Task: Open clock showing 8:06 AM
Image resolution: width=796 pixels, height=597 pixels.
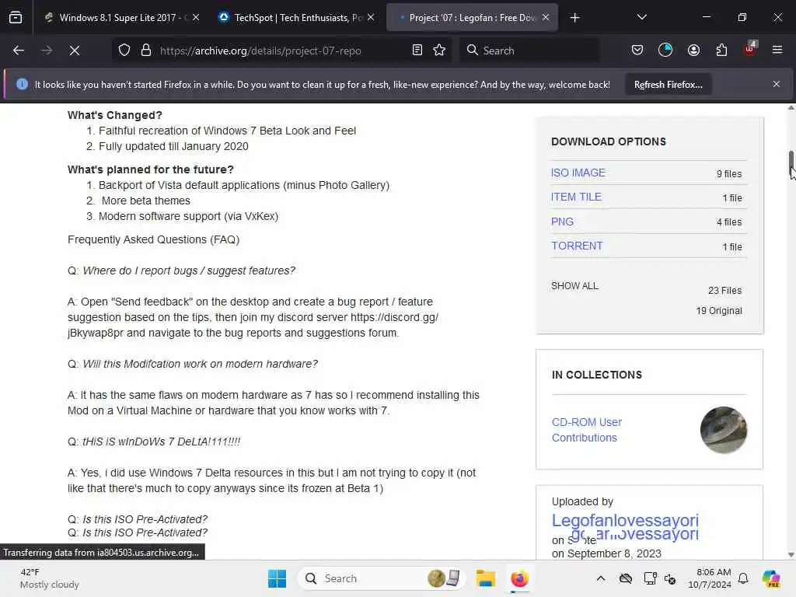Action: tap(710, 578)
